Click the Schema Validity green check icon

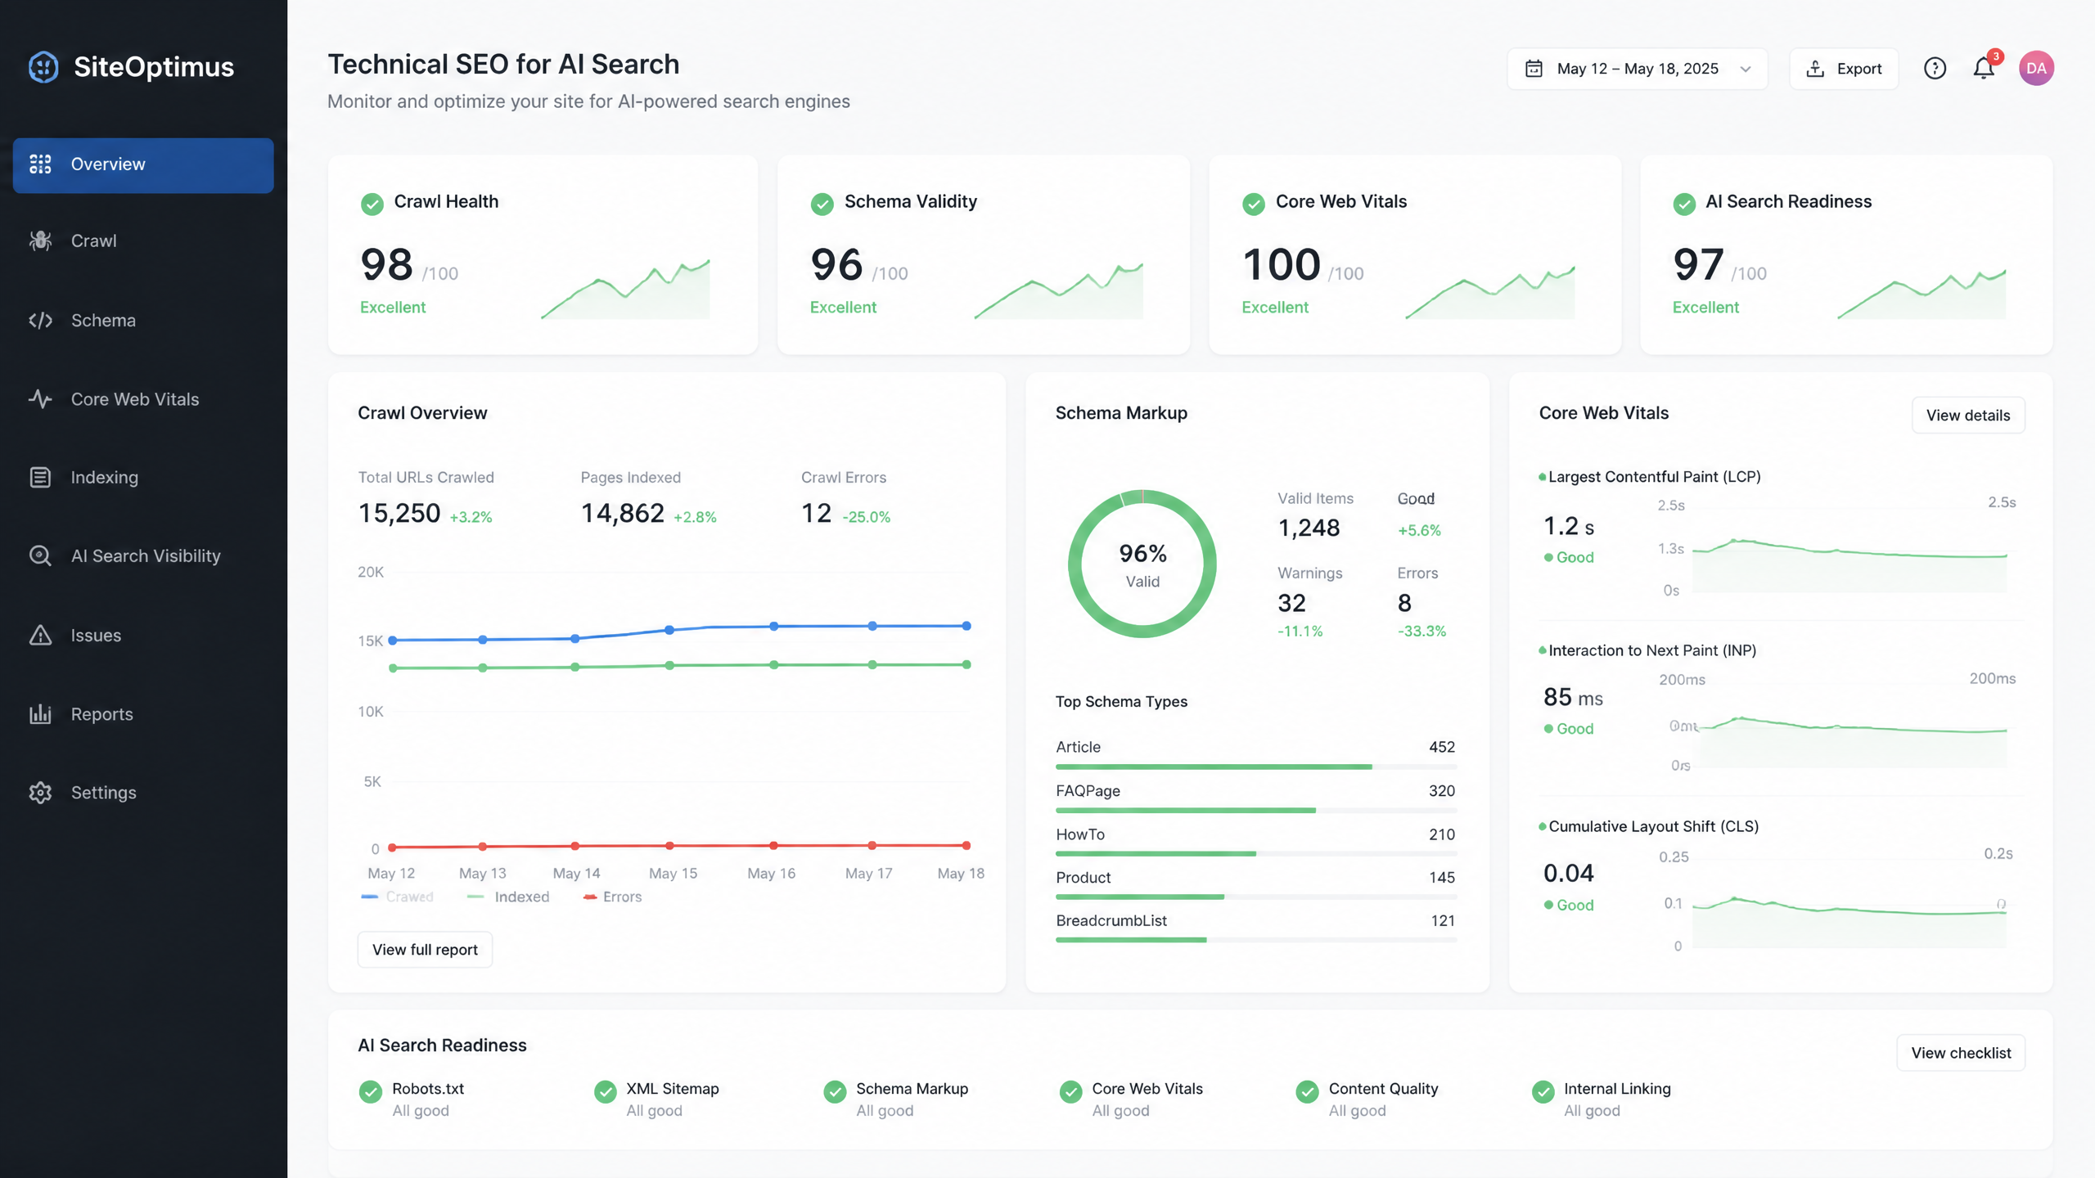(x=822, y=204)
